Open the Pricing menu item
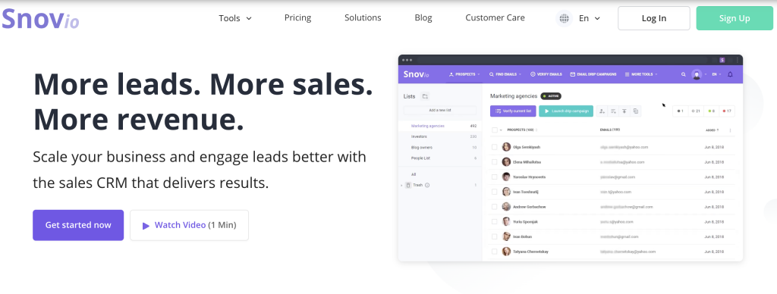777x294 pixels. click(x=297, y=18)
